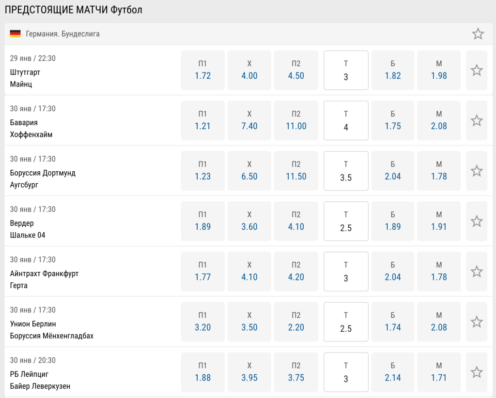
Task: Bet on П1 1.72 for Штутгарт
Action: (x=202, y=70)
